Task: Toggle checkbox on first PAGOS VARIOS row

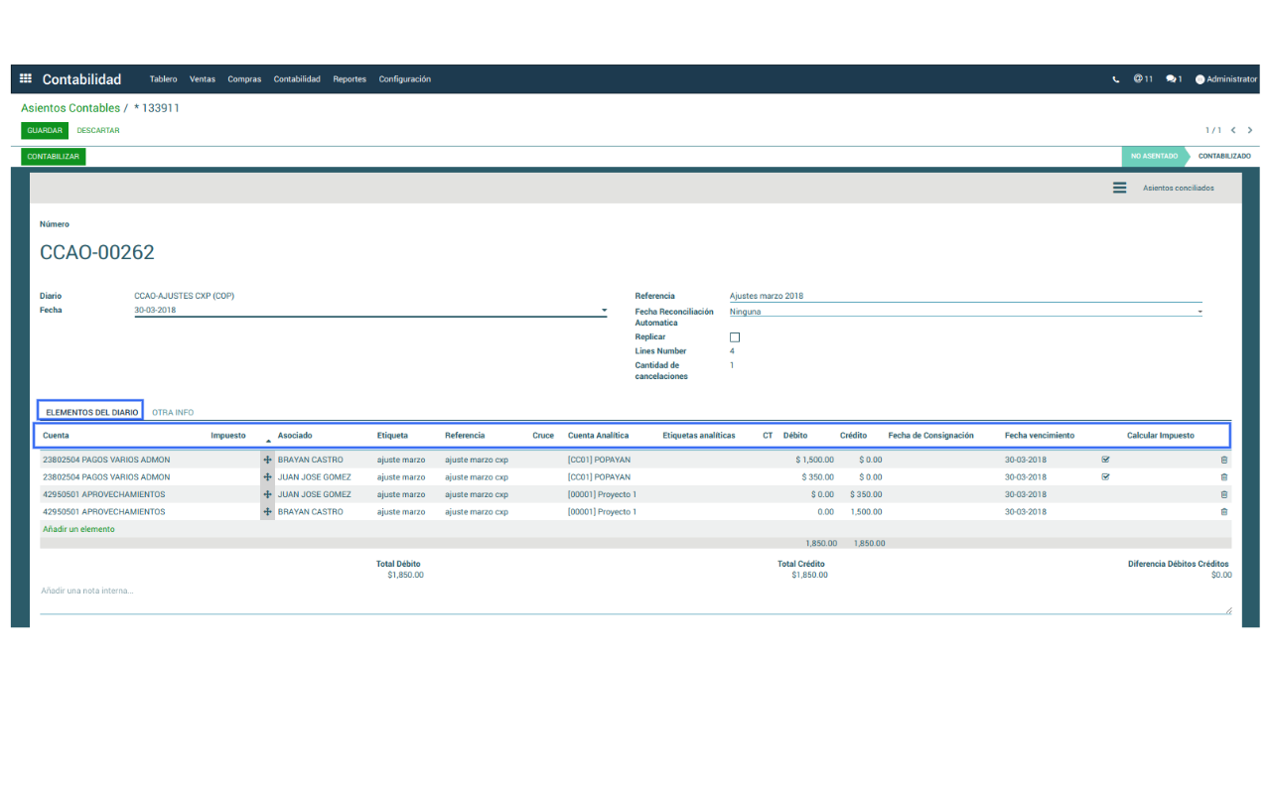Action: coord(1105,461)
